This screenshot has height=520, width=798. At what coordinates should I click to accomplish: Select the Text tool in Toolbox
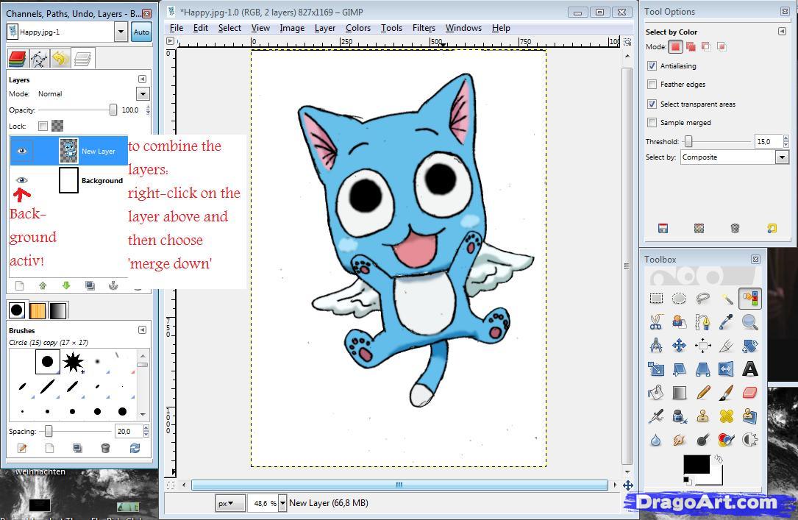coord(749,369)
